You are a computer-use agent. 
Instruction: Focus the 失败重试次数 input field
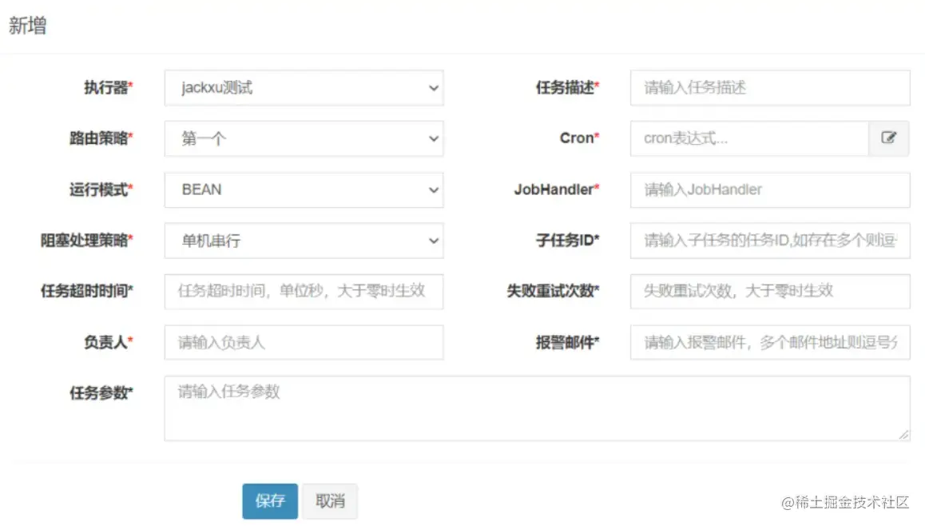770,291
